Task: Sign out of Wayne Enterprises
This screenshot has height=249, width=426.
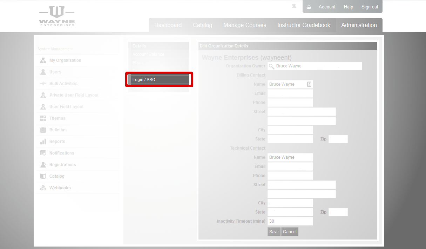Action: click(x=370, y=6)
